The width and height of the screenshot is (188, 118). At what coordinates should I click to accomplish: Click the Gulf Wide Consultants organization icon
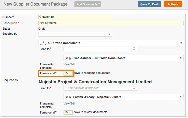click(x=43, y=43)
